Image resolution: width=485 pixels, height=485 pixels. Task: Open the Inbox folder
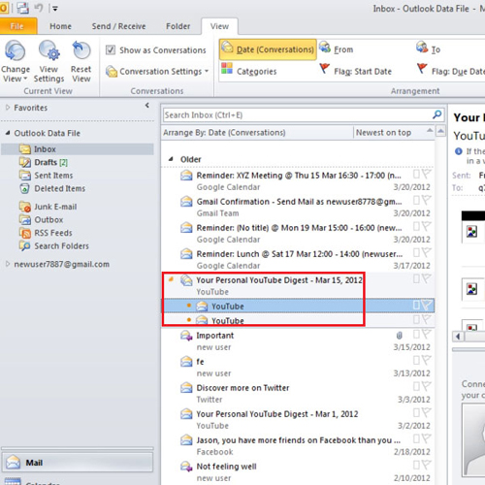pyautogui.click(x=77, y=149)
